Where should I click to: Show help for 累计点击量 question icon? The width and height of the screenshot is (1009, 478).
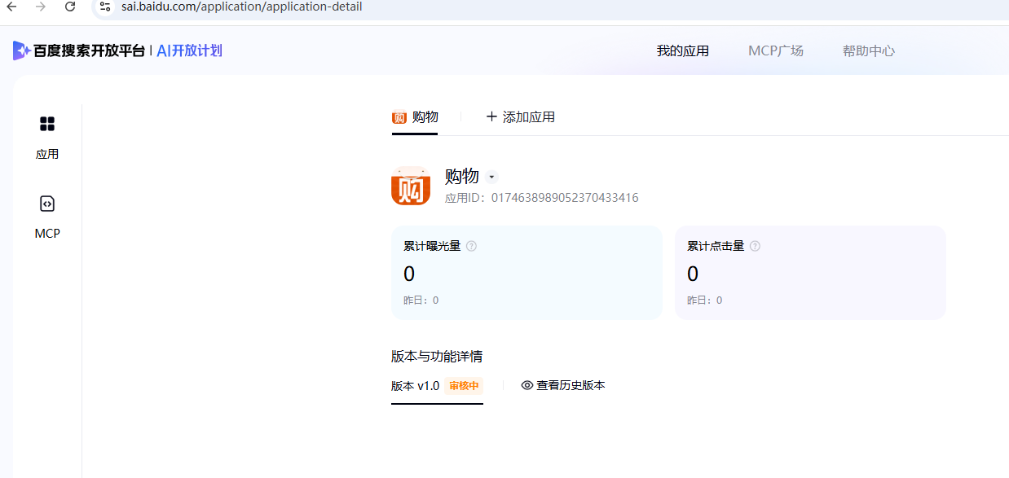pos(755,246)
